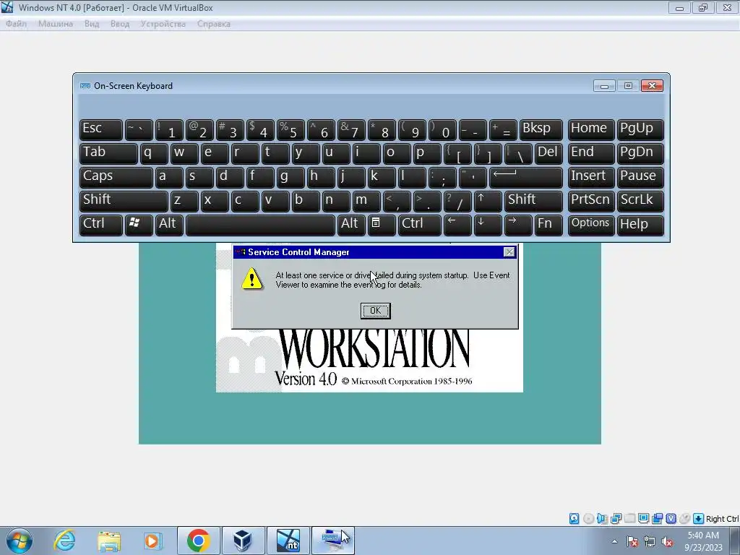Click the Show Desktop strip at taskbar end

pos(735,541)
